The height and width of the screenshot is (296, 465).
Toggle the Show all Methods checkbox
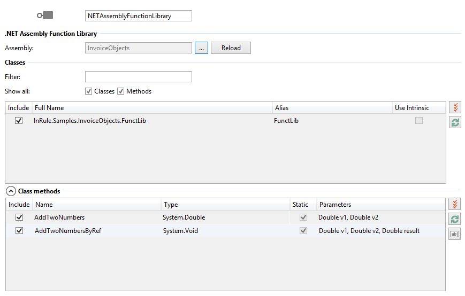pos(121,91)
